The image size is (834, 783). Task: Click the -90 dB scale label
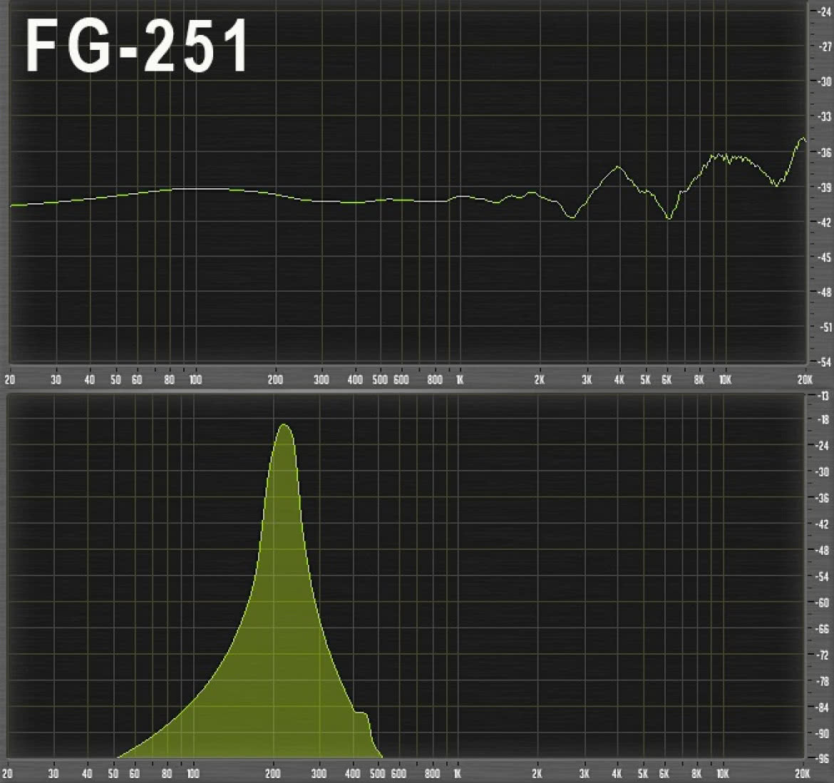pyautogui.click(x=823, y=734)
